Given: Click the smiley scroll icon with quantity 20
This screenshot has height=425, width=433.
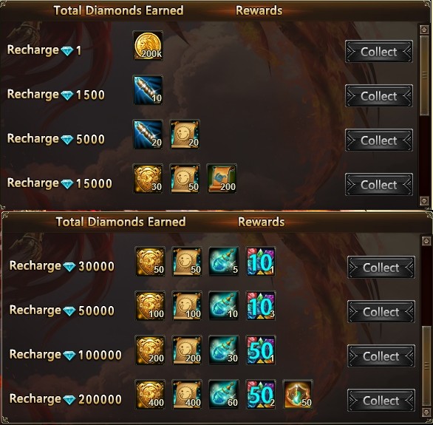Looking at the screenshot, I should [x=185, y=135].
